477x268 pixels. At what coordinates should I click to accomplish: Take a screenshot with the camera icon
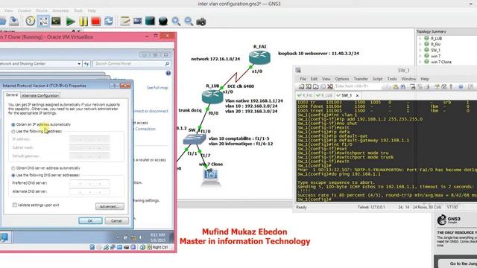point(201,22)
